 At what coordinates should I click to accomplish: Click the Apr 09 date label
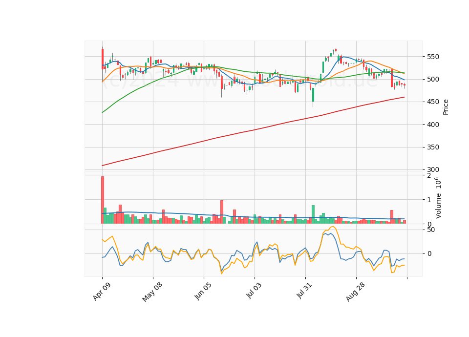click(102, 291)
